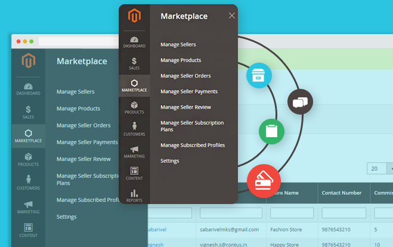Open Manage Seller Subscription Plans in background window
The image size is (393, 247).
(88, 180)
